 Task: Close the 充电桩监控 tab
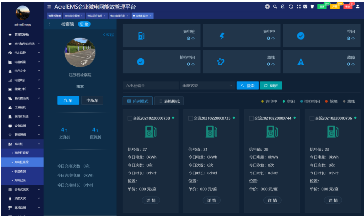coord(150,16)
